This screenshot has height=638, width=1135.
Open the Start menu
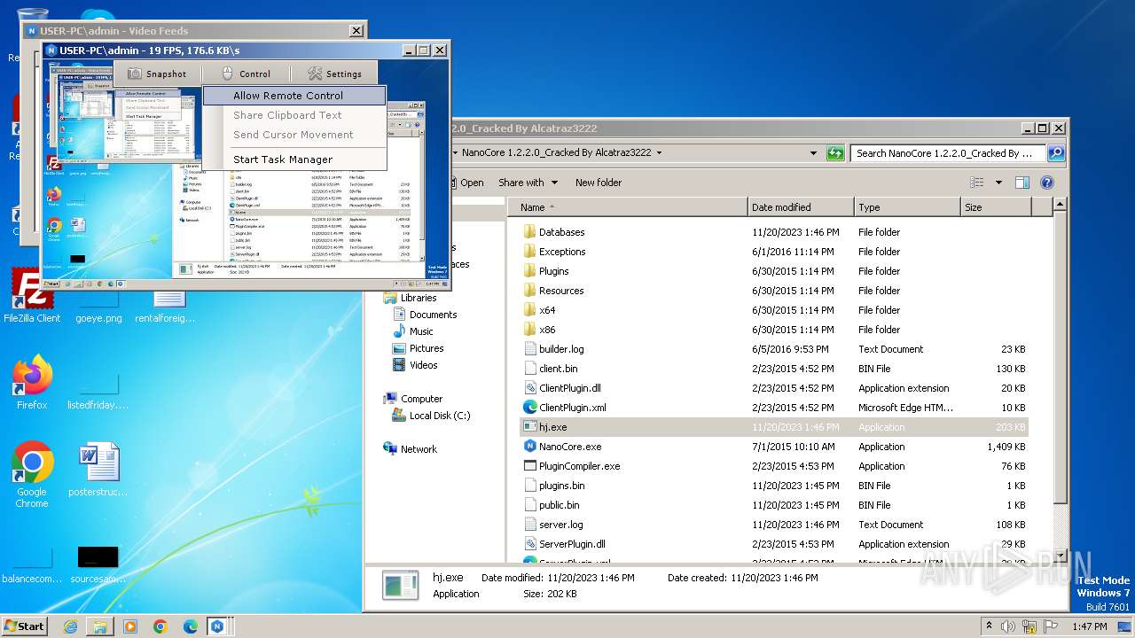pos(25,626)
